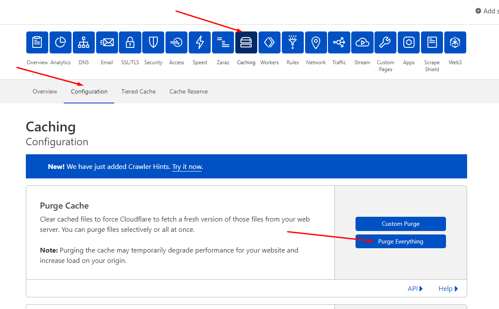This screenshot has width=499, height=309.
Task: Open the Access arrow icon
Action: pos(177,42)
